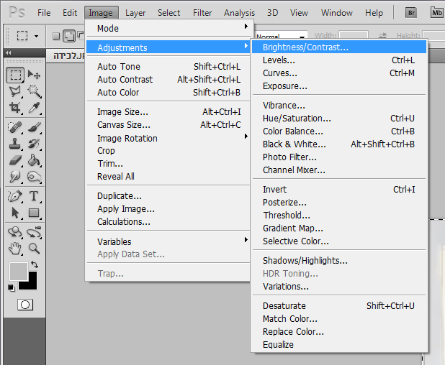The width and height of the screenshot is (445, 365).
Task: Click the foreground color swatch
Action: coord(19,272)
